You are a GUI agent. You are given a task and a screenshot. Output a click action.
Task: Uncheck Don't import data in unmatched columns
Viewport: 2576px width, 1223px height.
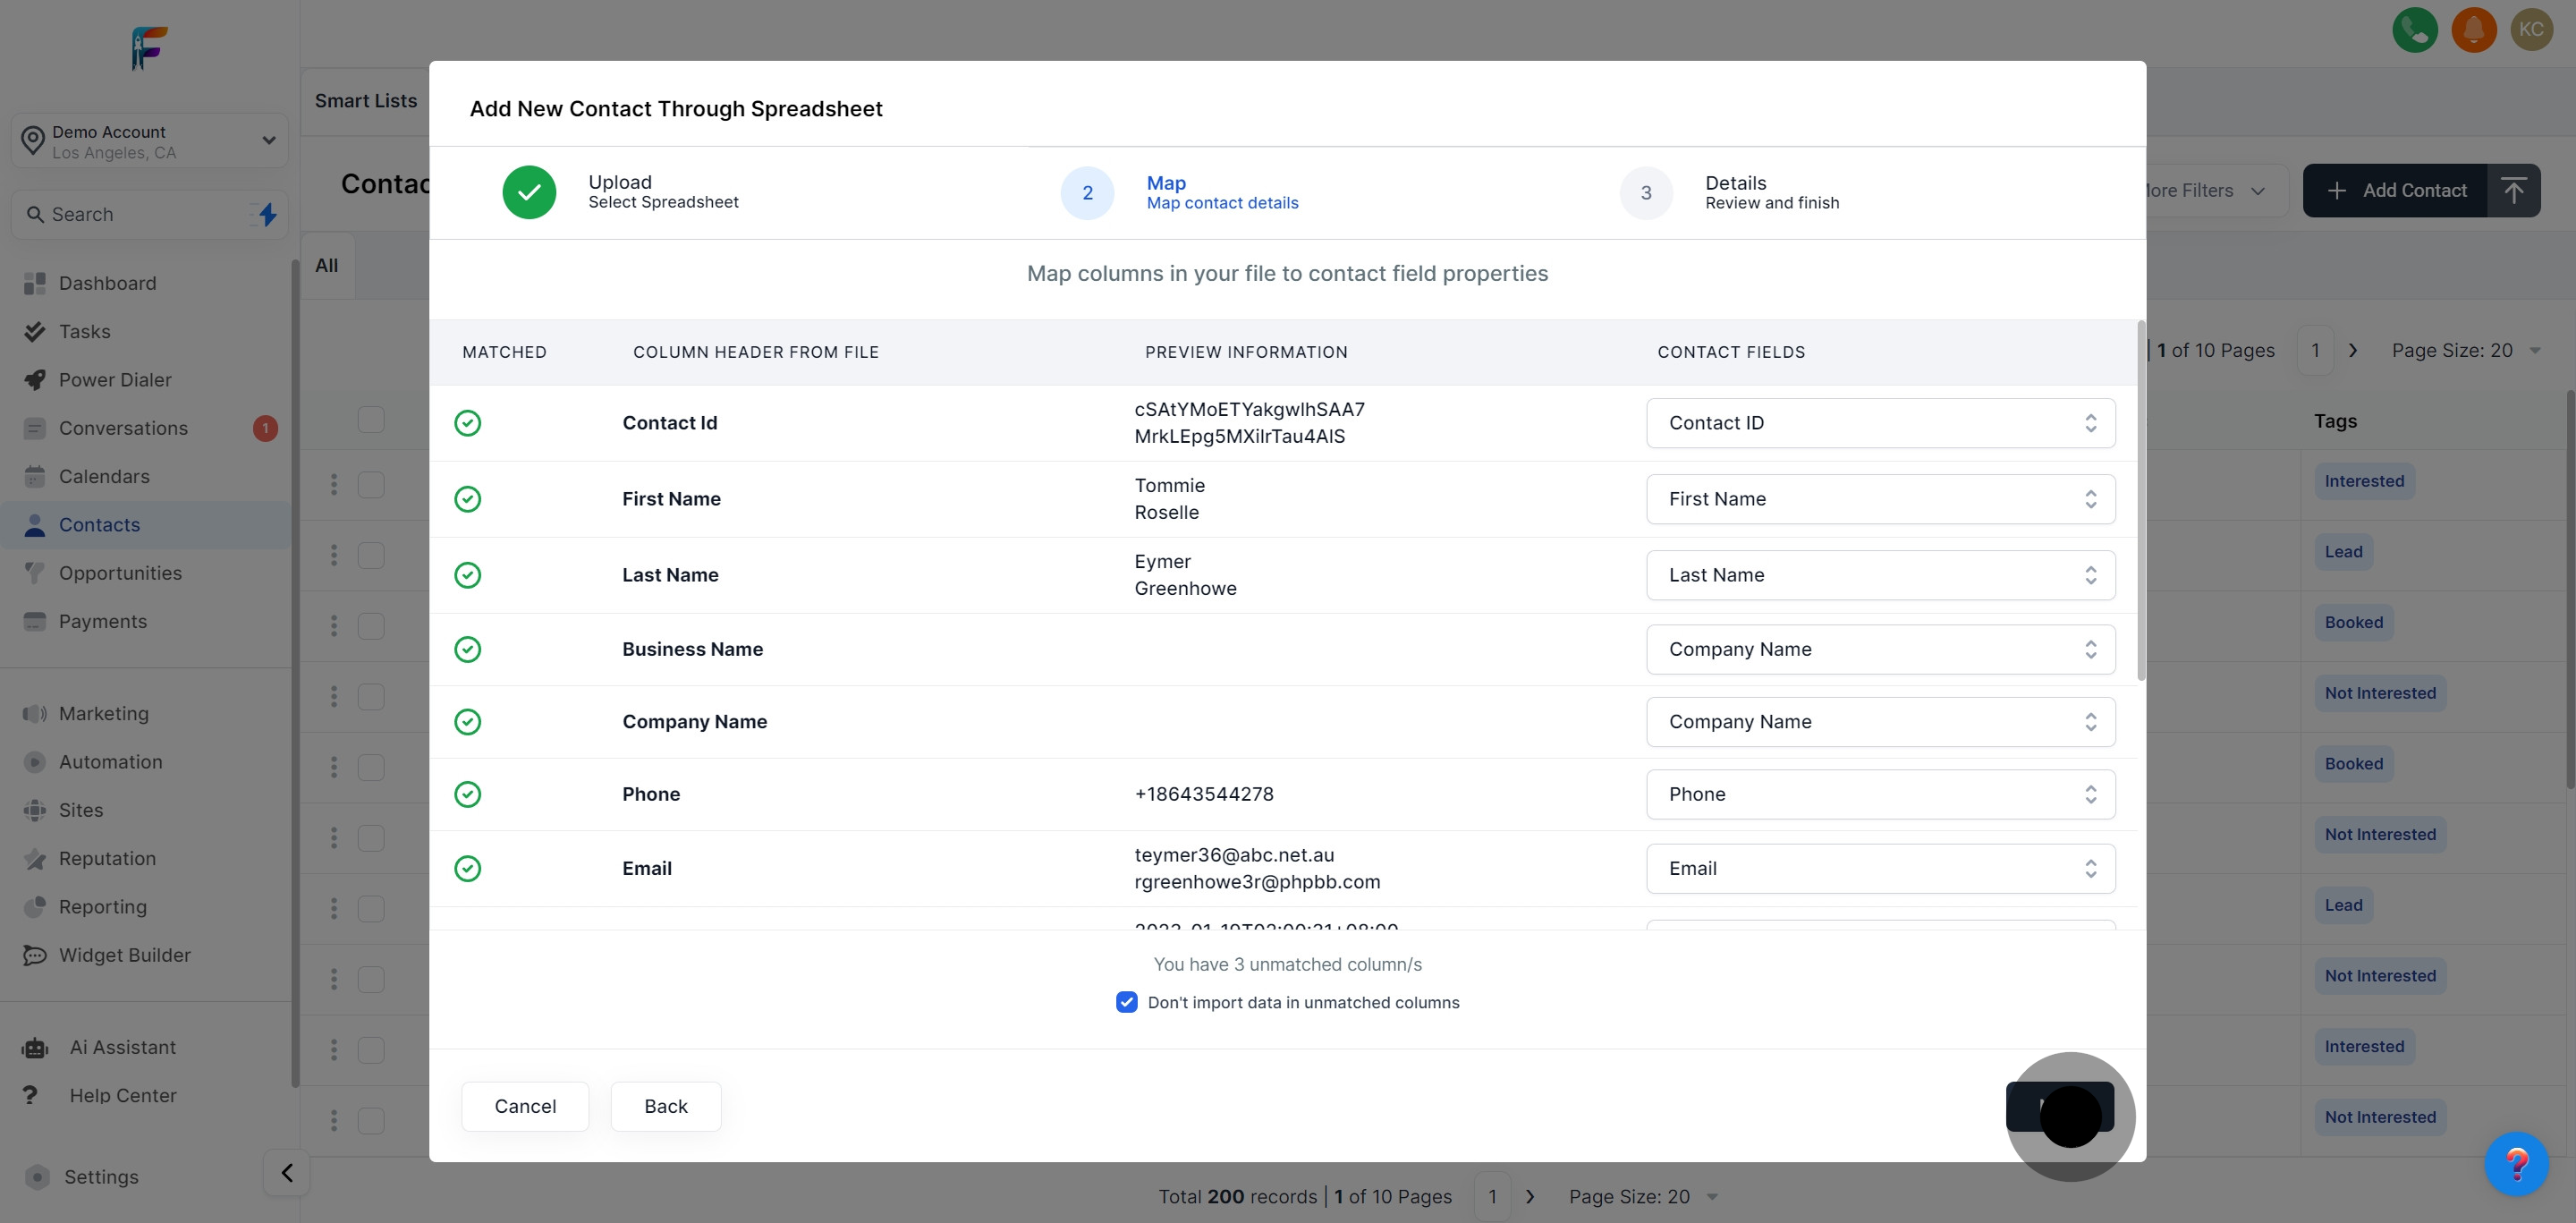(1126, 1002)
